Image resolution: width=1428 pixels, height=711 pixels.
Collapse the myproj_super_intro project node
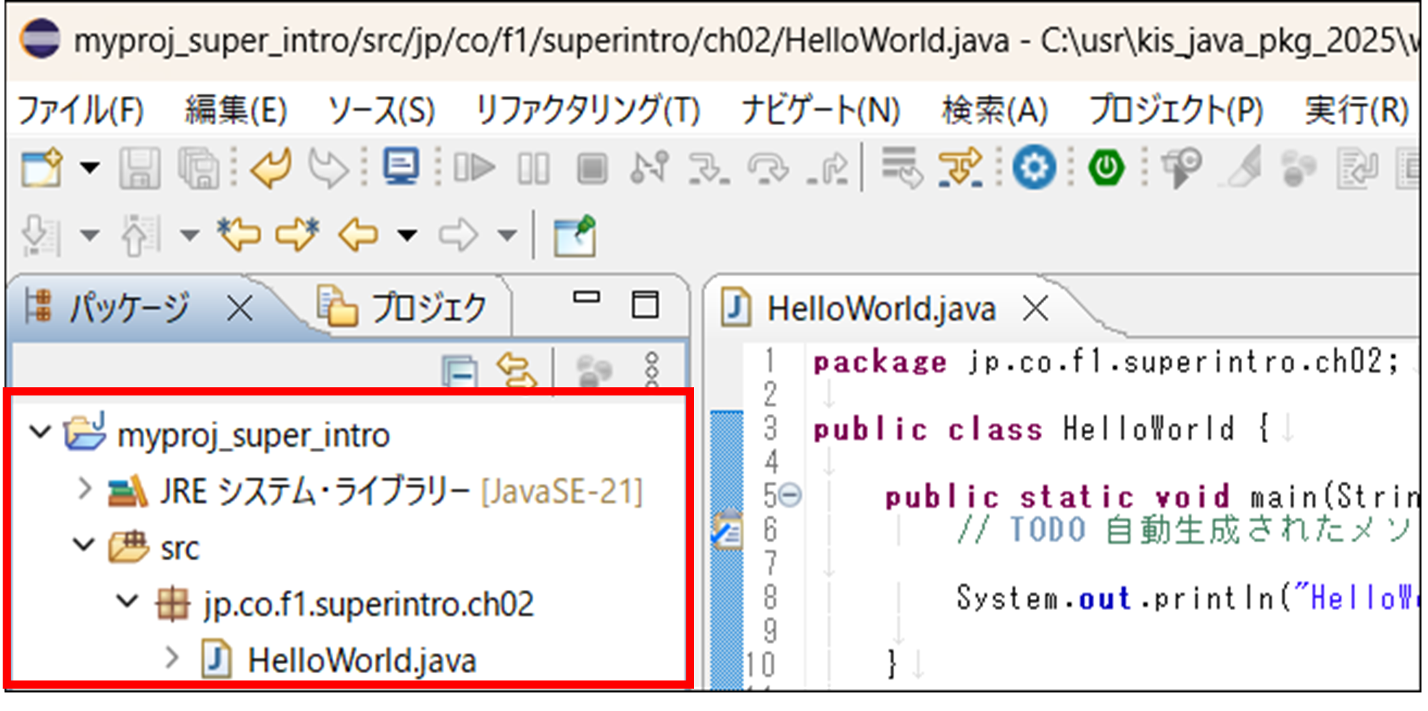[40, 432]
